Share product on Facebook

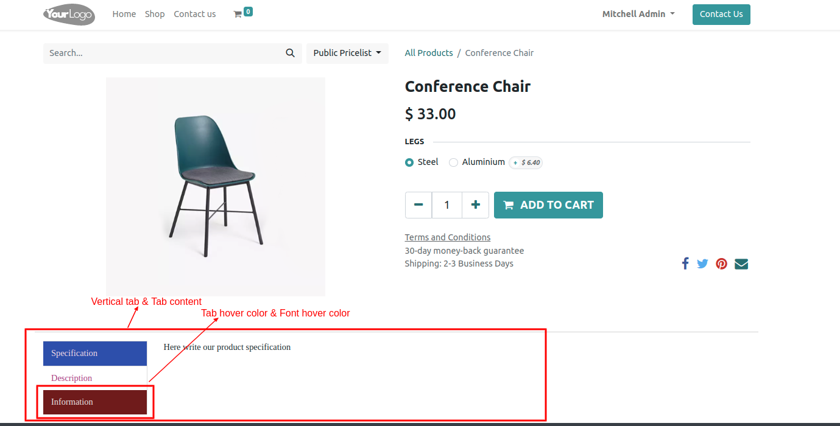click(685, 264)
